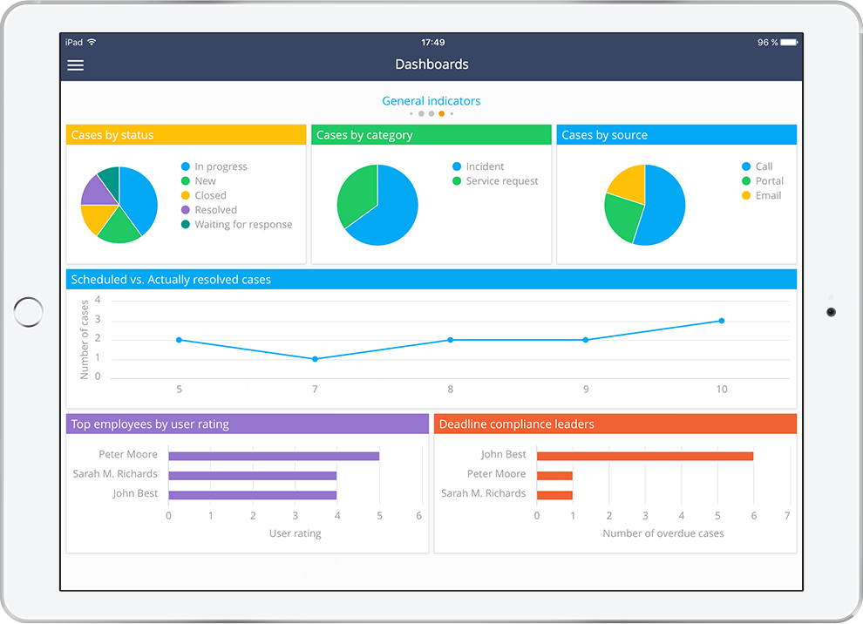
Task: Click the blue slice in the status pie chart
Action: pos(138,199)
